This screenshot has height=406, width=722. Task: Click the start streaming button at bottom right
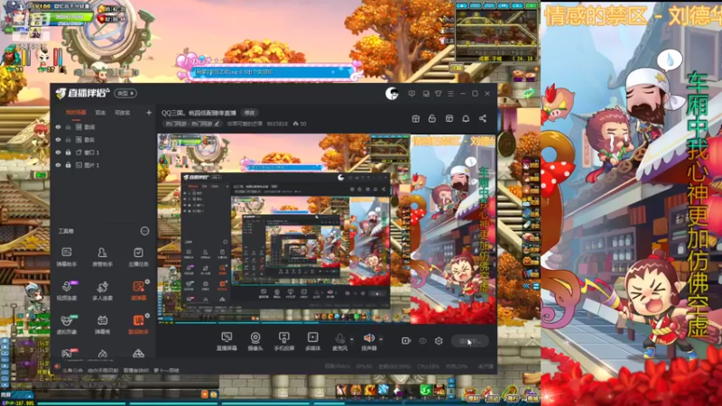click(469, 341)
